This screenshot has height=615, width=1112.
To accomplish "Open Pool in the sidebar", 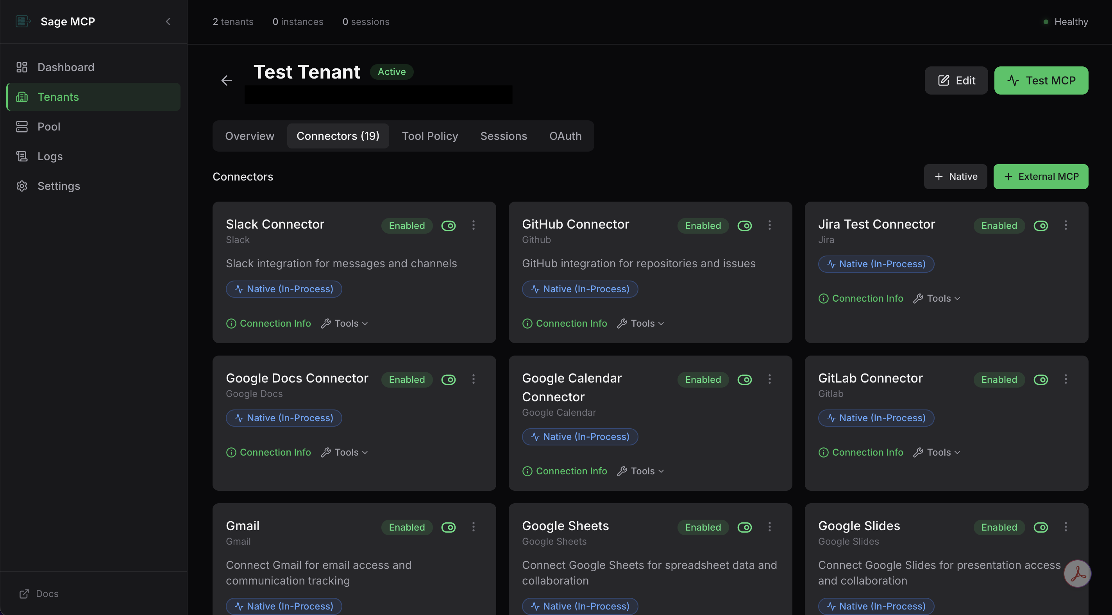I will point(94,127).
